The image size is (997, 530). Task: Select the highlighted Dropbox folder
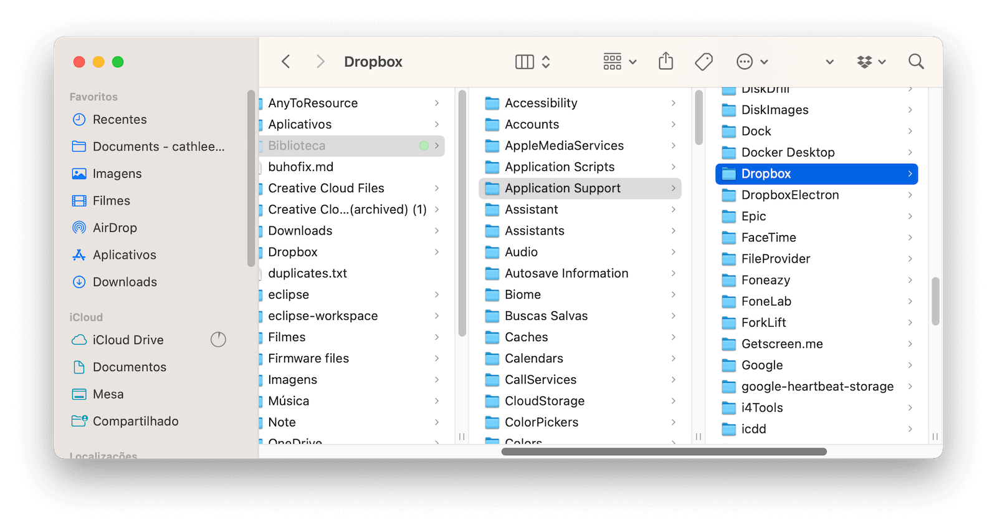point(817,174)
